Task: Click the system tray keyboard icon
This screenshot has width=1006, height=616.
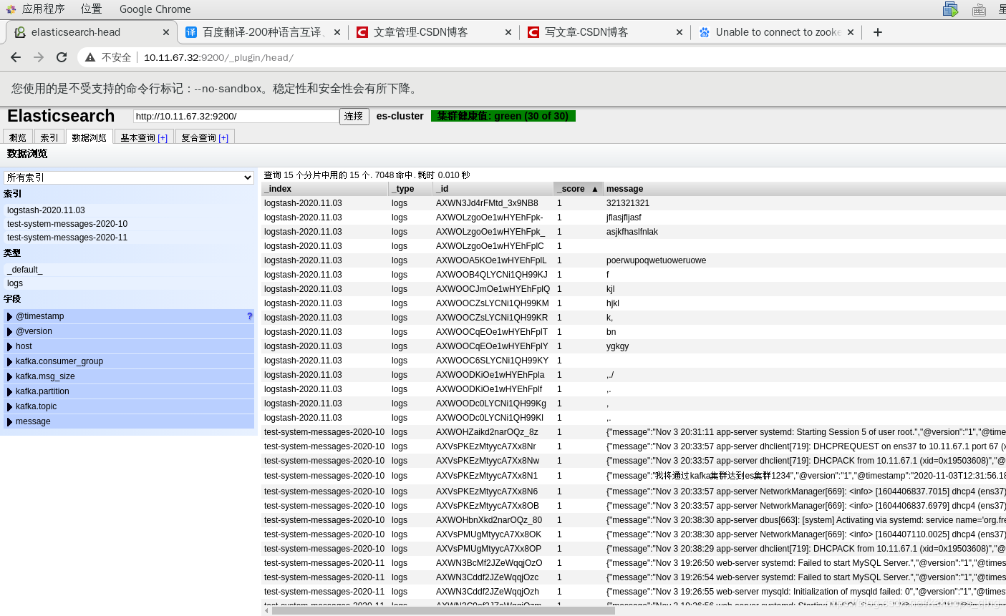Action: click(979, 9)
